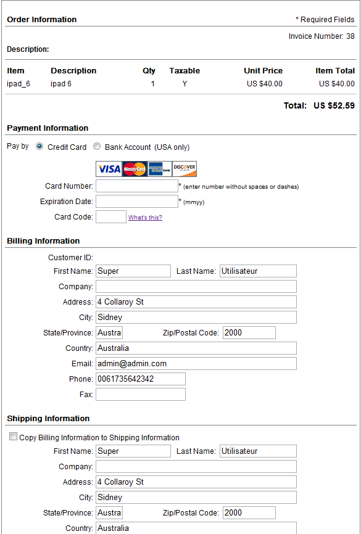
Task: Click the billing Email field
Action: click(x=196, y=363)
